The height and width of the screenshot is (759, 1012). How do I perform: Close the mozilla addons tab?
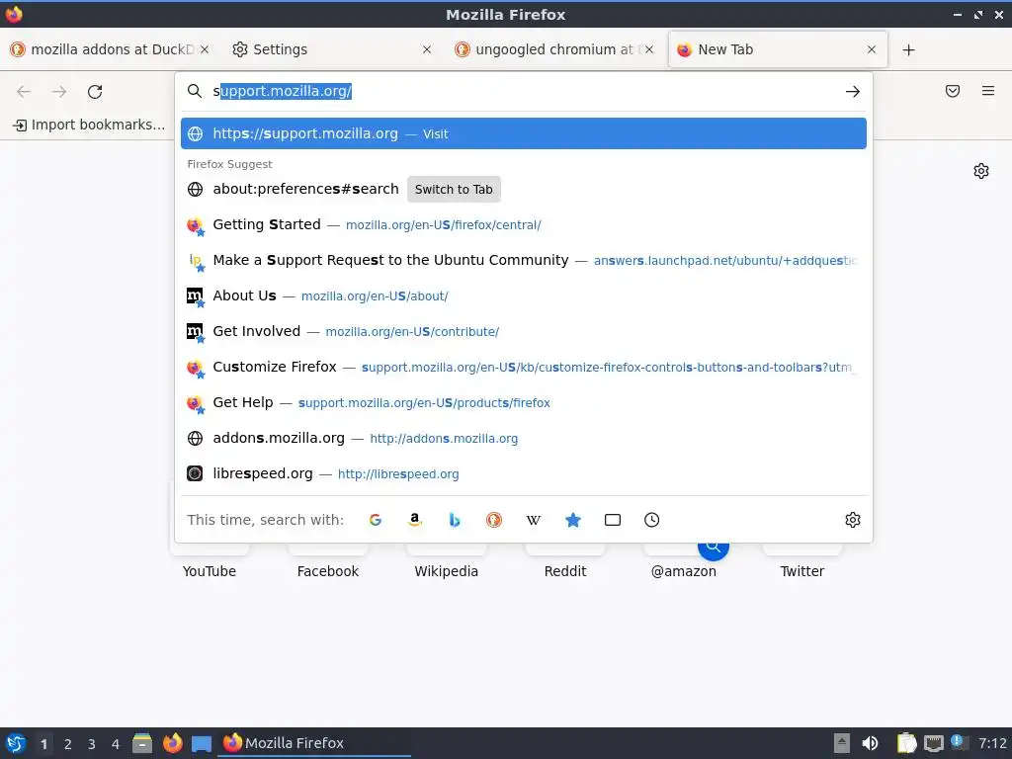(x=205, y=49)
